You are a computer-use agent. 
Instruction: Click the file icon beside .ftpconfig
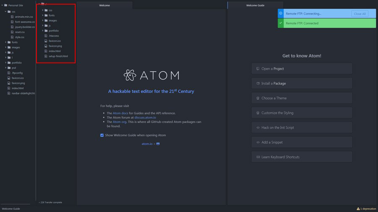9,73
